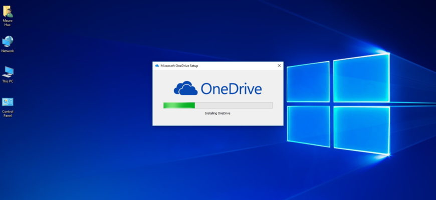The image size is (436, 200).
Task: Click the "This PC" icon label
Action: click(8, 81)
